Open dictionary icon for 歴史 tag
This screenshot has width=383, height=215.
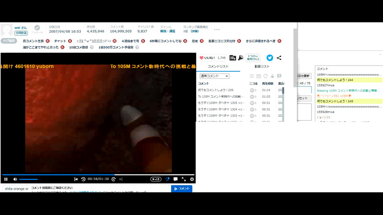[x=201, y=41]
